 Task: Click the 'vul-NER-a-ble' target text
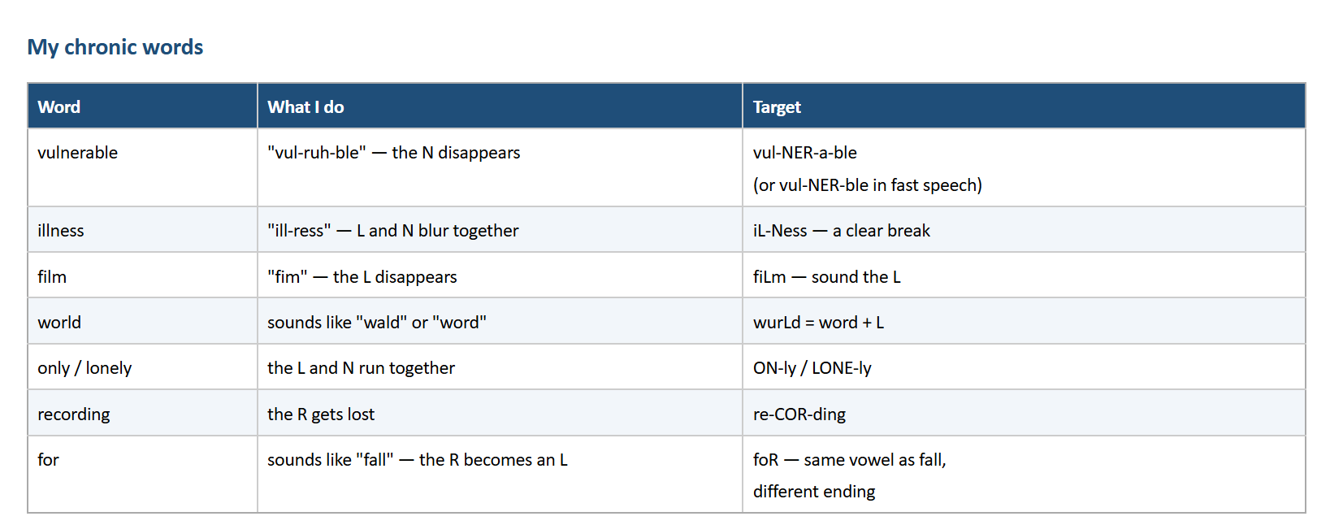click(x=804, y=153)
